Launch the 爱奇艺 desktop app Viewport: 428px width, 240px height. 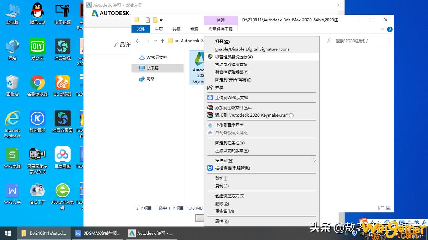pyautogui.click(x=37, y=49)
